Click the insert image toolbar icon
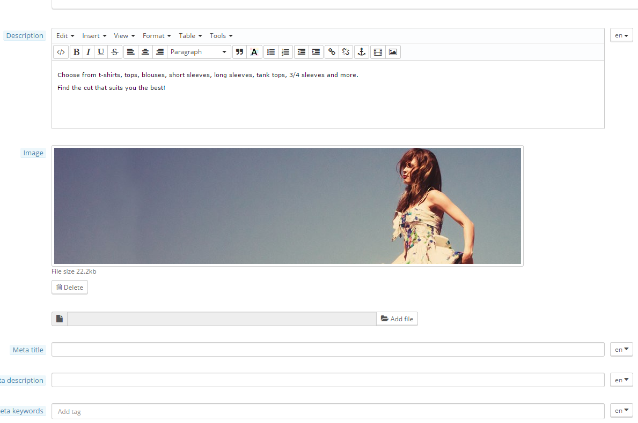 (x=393, y=52)
